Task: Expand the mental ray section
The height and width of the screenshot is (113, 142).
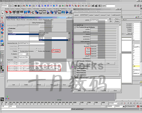Action: [75, 25]
